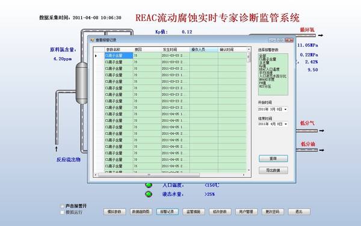Select the highlighted CL离子含量 cell in the first row

pyautogui.click(x=119, y=56)
